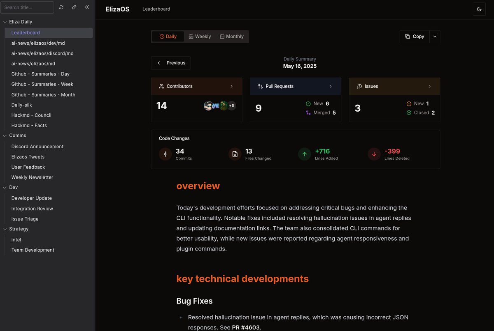Toggle dark mode moon icon
This screenshot has width=494, height=331.
pyautogui.click(x=479, y=9)
